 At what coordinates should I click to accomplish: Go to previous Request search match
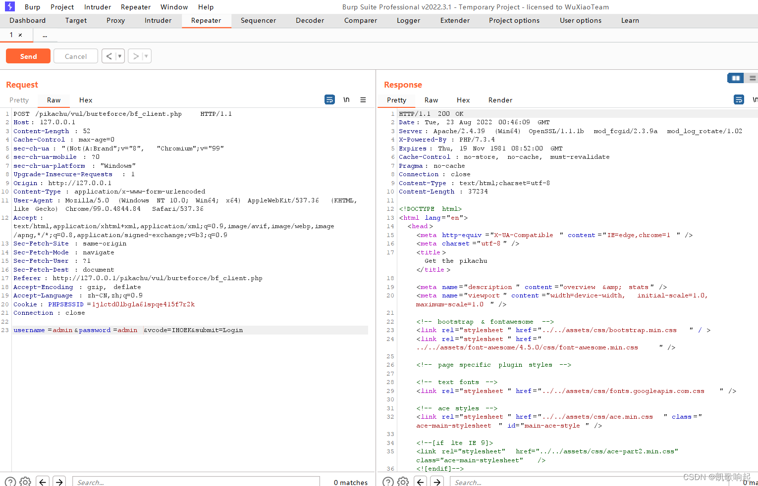point(43,482)
